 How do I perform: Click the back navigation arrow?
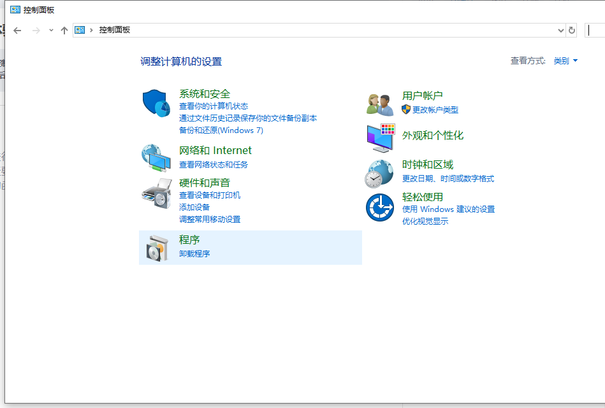(x=17, y=30)
